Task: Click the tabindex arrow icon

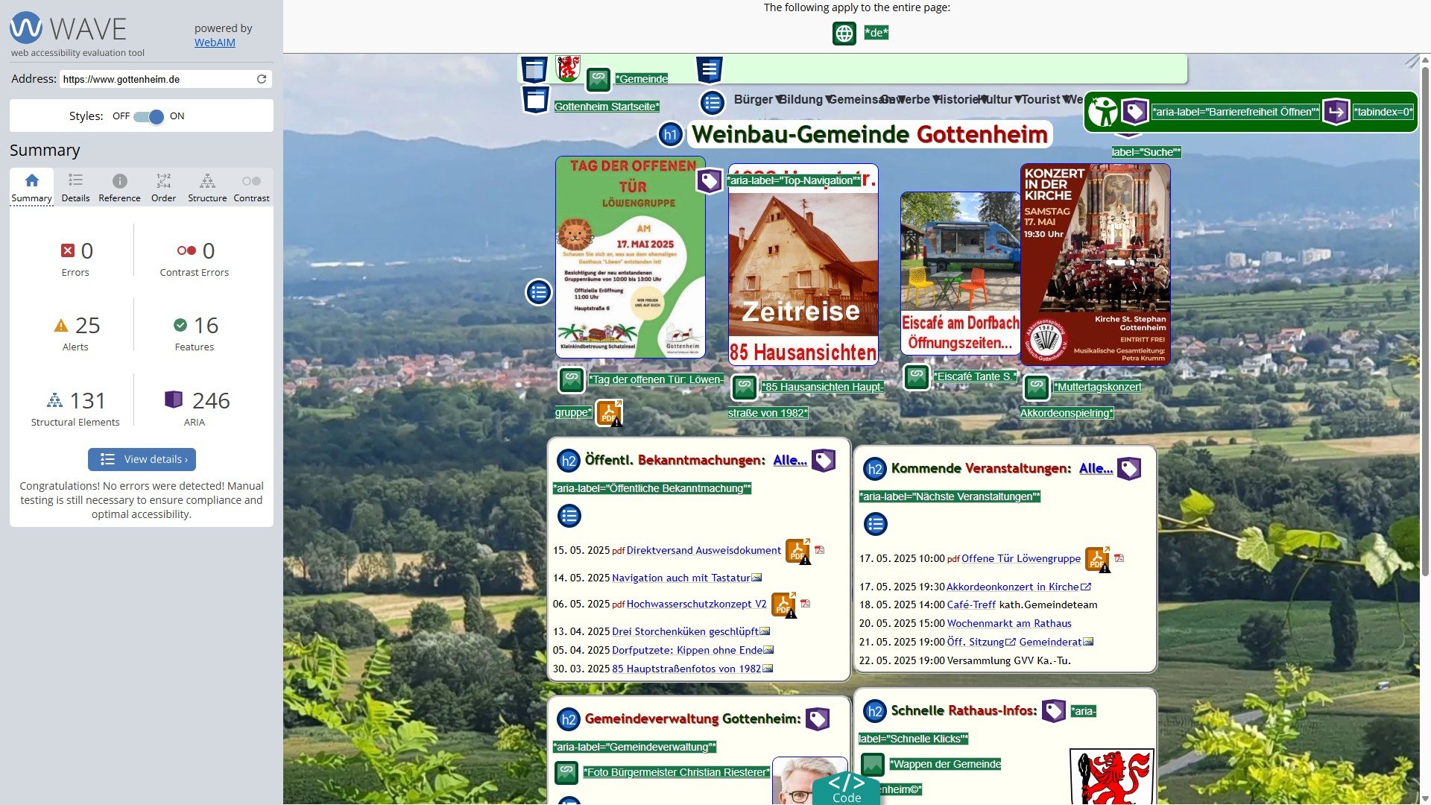Action: coord(1336,113)
